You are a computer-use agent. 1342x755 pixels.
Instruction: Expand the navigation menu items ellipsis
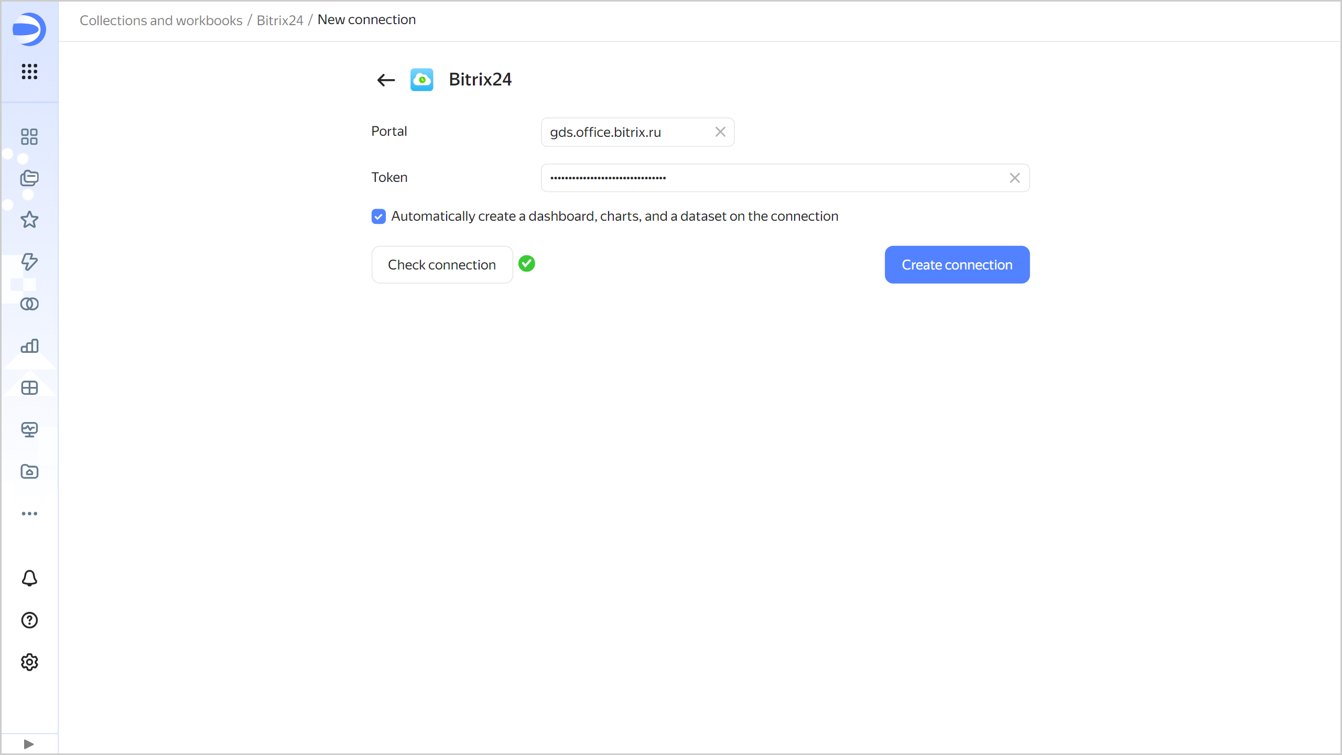29,513
